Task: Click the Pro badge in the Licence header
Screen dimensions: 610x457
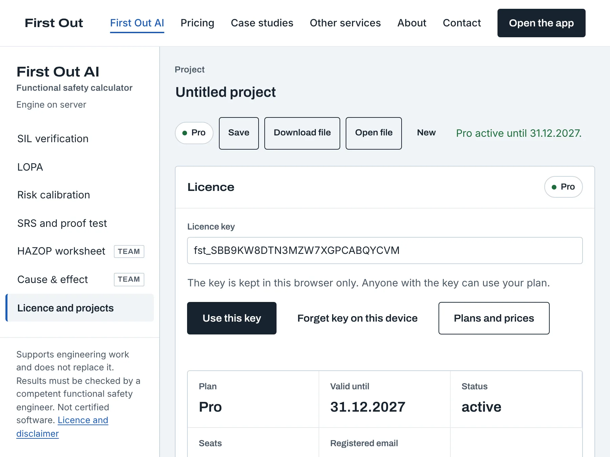Action: 563,187
